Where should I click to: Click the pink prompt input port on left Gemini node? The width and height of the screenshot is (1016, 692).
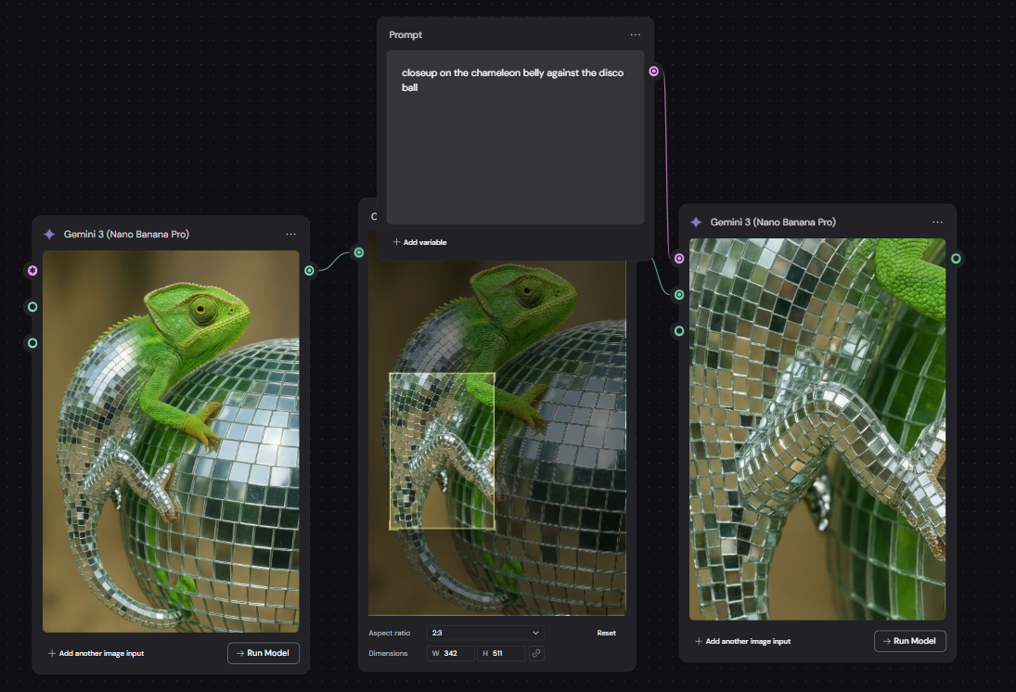coord(32,271)
